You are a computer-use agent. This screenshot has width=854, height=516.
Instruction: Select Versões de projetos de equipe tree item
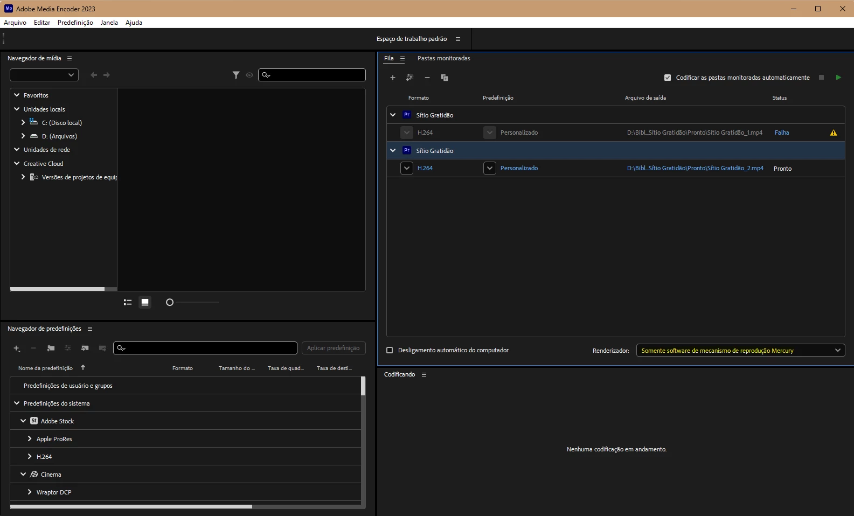[79, 177]
